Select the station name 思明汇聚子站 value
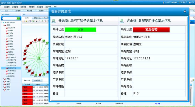Viewport: 195px width, 107px height. point(74,37)
